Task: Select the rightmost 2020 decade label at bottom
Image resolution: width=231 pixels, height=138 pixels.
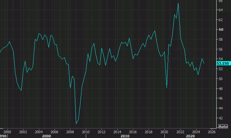Action: [x=190, y=136]
